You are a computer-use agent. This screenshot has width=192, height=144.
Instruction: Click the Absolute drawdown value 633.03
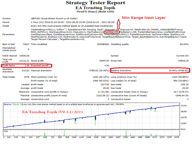pos(25,70)
